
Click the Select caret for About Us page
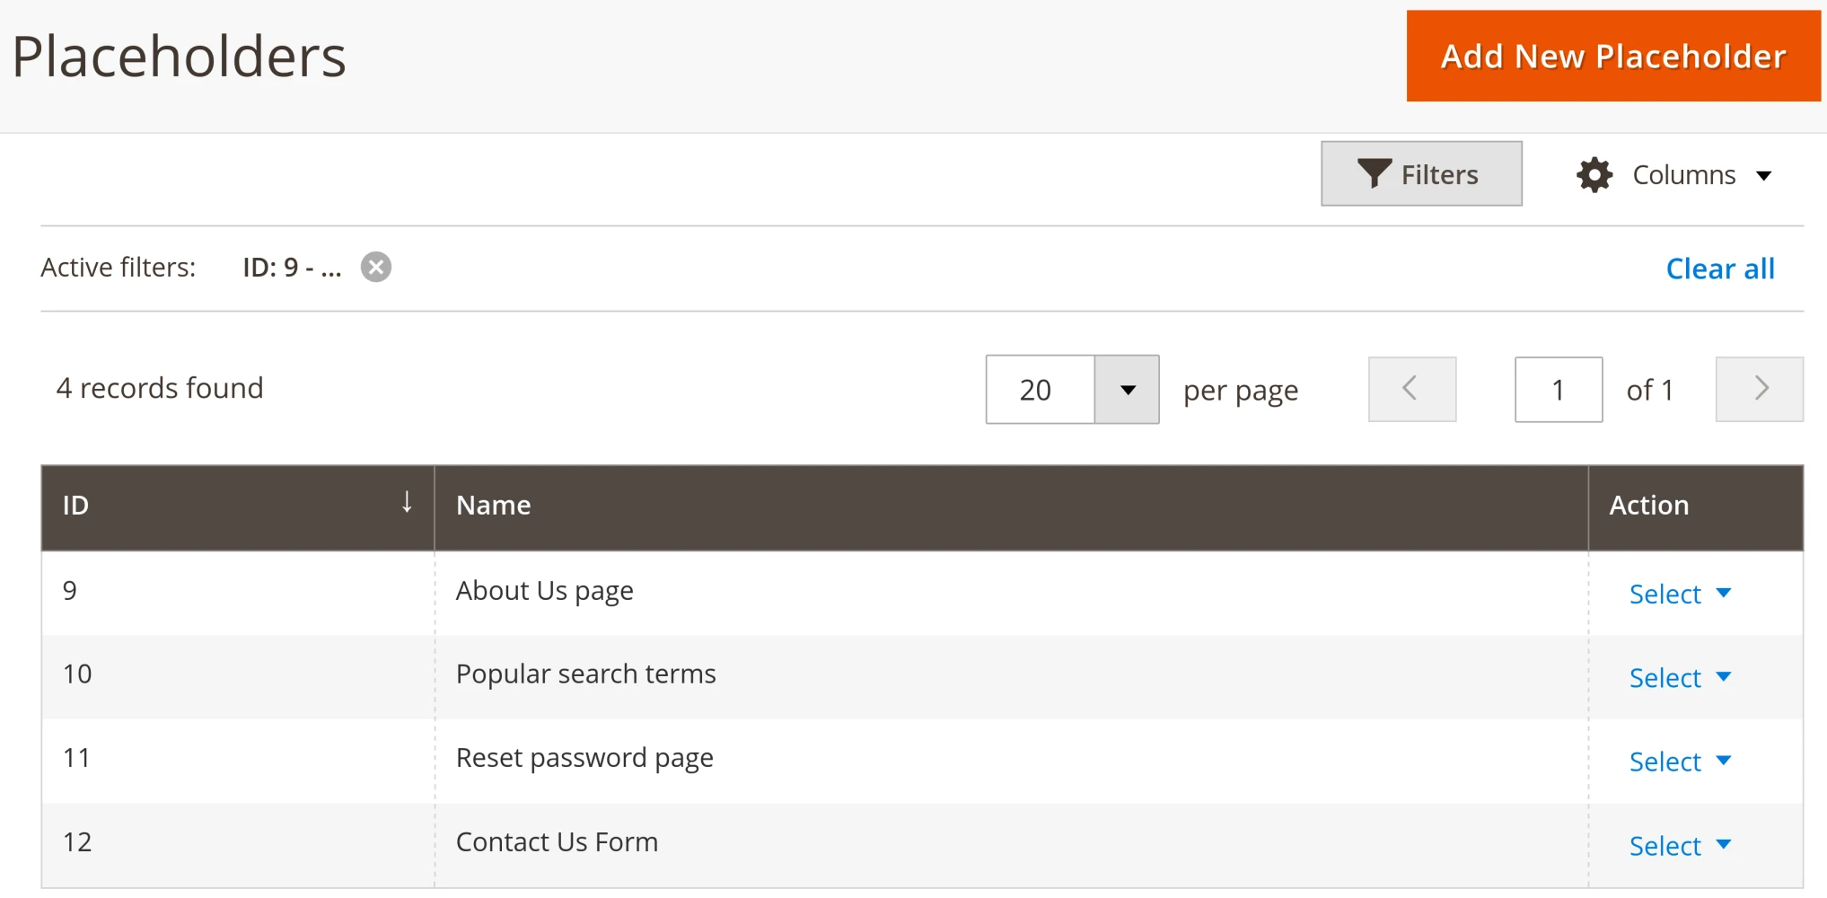pos(1724,593)
